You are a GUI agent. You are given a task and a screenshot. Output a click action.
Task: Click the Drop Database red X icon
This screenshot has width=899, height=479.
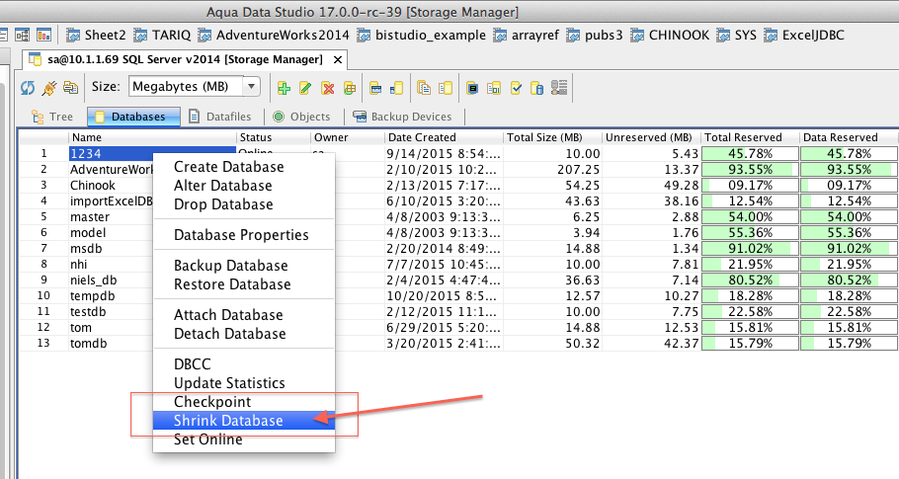328,88
